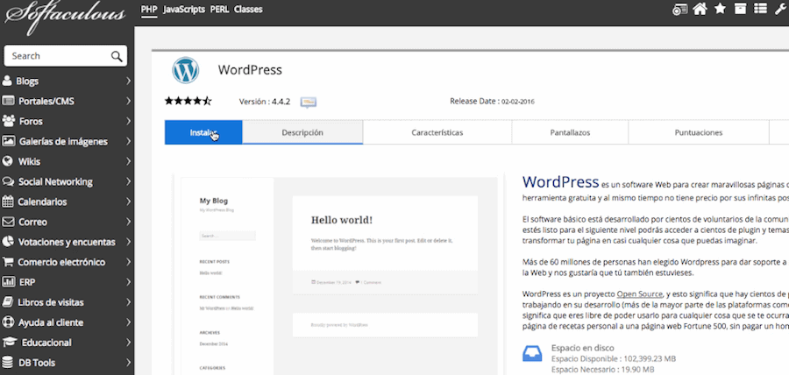Click the Ayuda al cliente lifebuoy icon
The image size is (789, 375).
pos(8,322)
